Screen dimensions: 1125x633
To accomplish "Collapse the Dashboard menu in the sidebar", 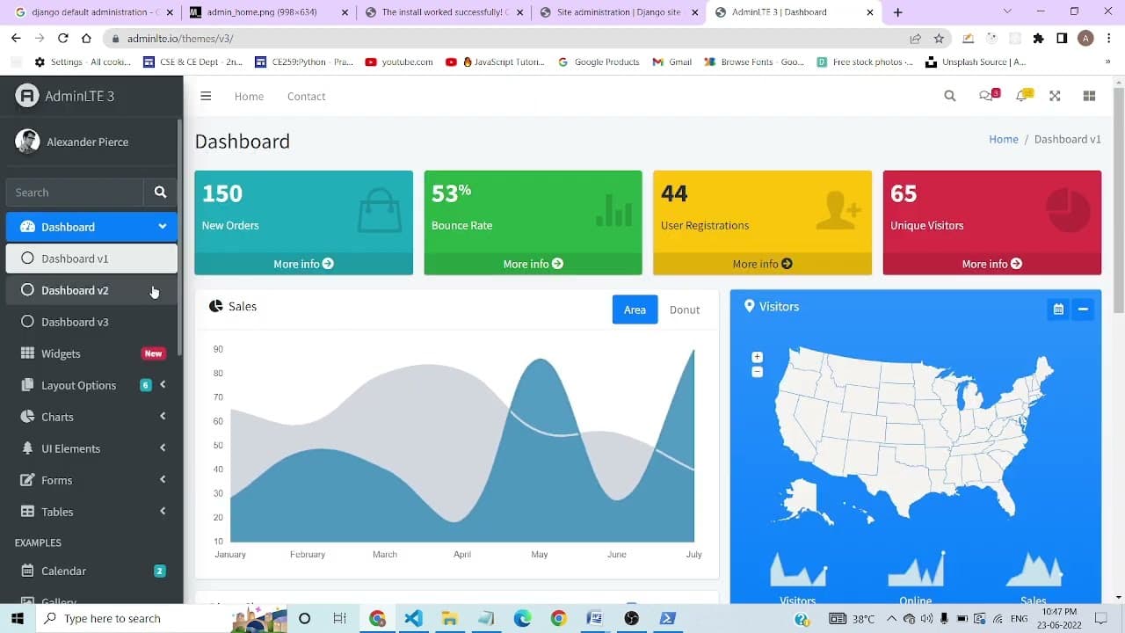I will [91, 227].
